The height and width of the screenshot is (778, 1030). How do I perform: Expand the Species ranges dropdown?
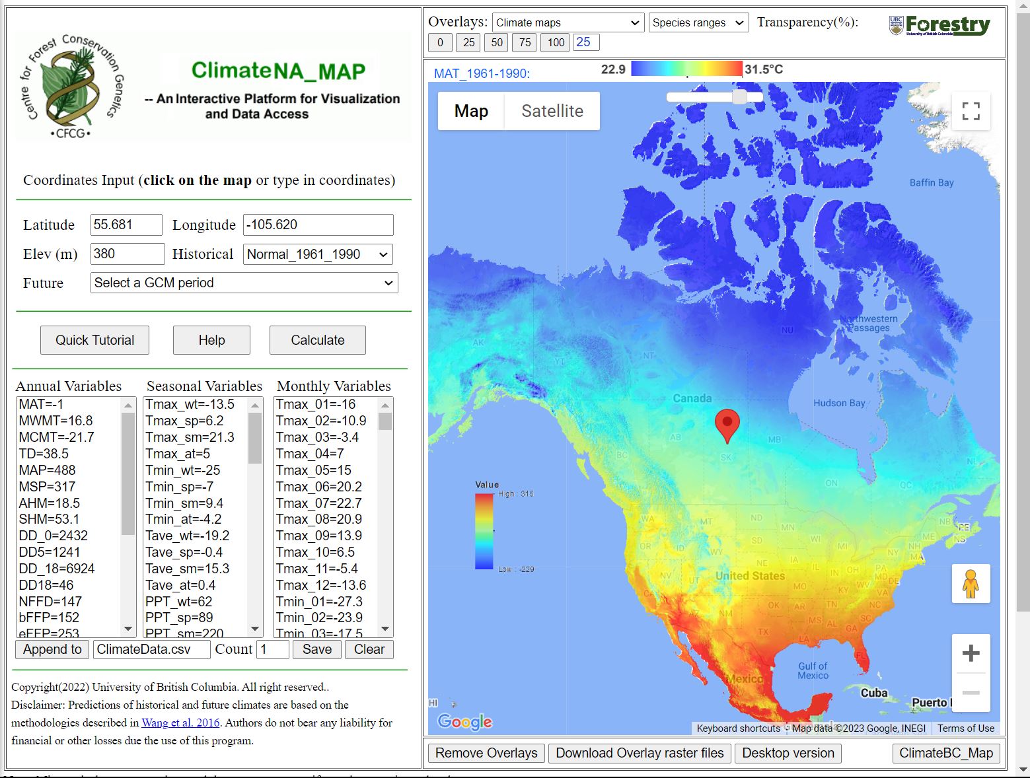698,23
